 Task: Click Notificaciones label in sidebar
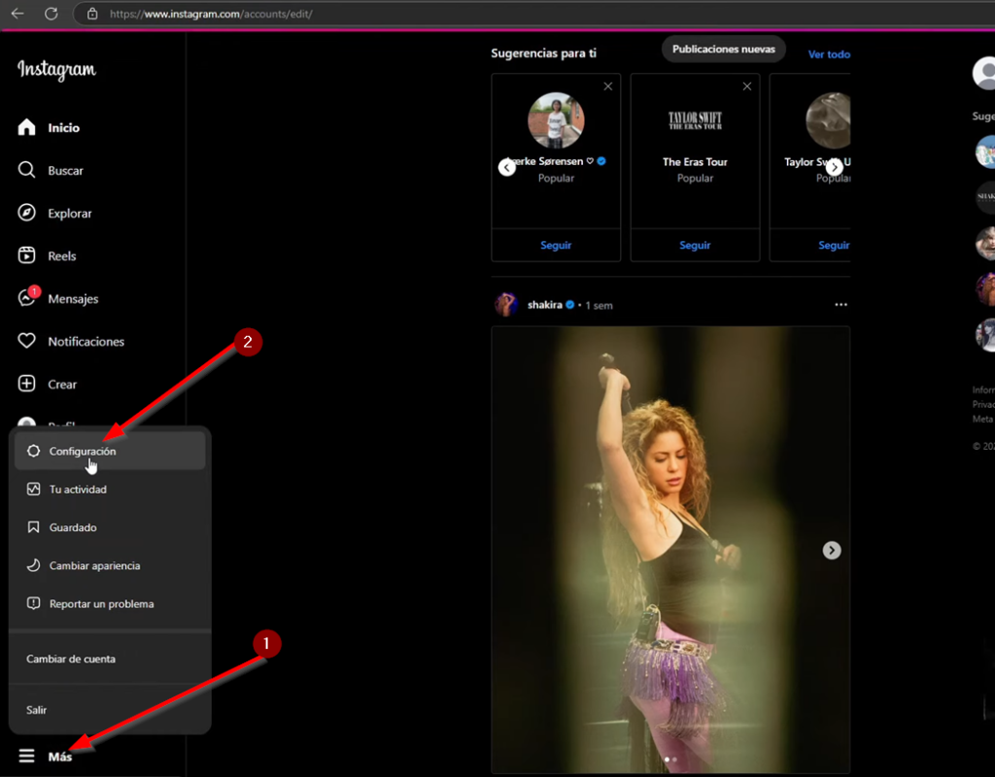86,341
